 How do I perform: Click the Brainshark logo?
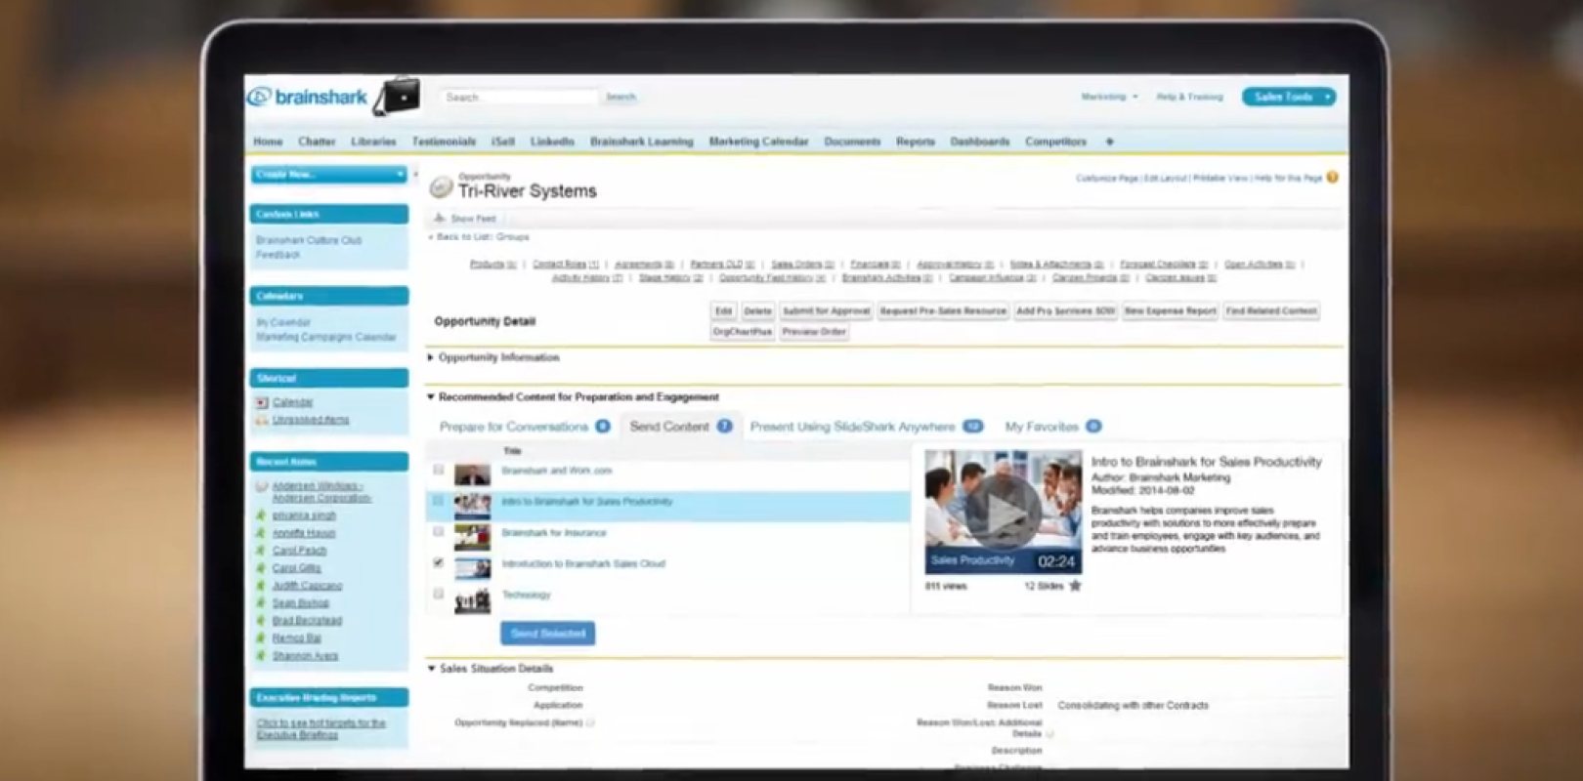pos(308,97)
